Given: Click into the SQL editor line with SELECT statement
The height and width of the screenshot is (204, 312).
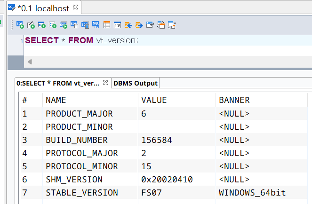Looking at the screenshot, I should click(167, 40).
